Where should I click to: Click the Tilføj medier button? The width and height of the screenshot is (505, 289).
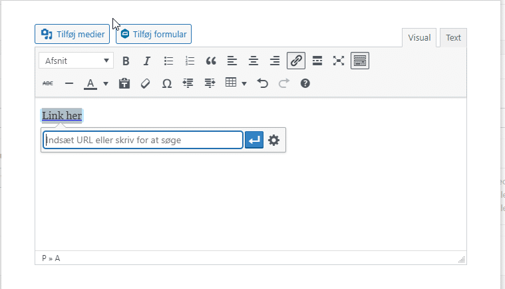pyautogui.click(x=73, y=34)
